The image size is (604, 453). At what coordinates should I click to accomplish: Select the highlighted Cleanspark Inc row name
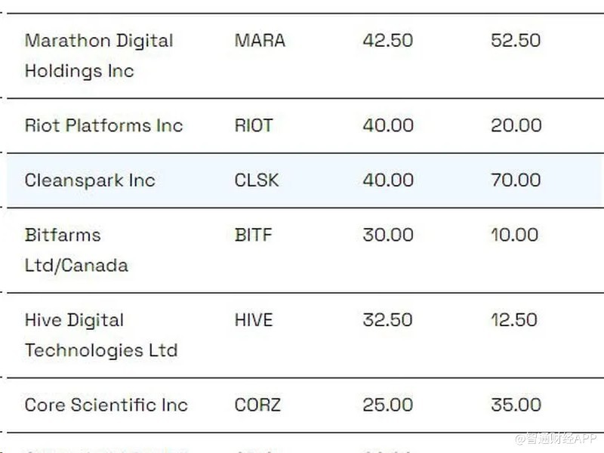click(x=90, y=180)
